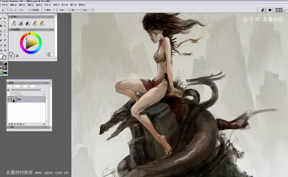Select the Text tool (T) in toolbox
Viewport: 288px width, 177px height.
pos(1,35)
